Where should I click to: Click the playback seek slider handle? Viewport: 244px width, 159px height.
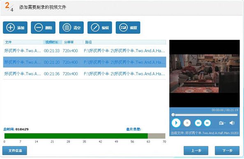173,115
